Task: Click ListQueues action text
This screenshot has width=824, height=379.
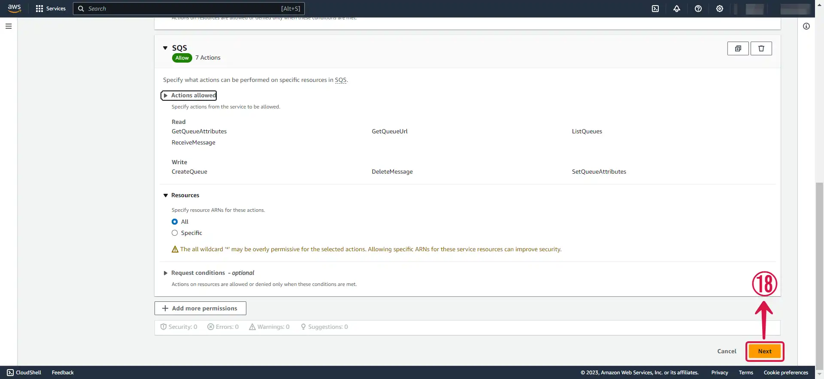Action: click(587, 131)
